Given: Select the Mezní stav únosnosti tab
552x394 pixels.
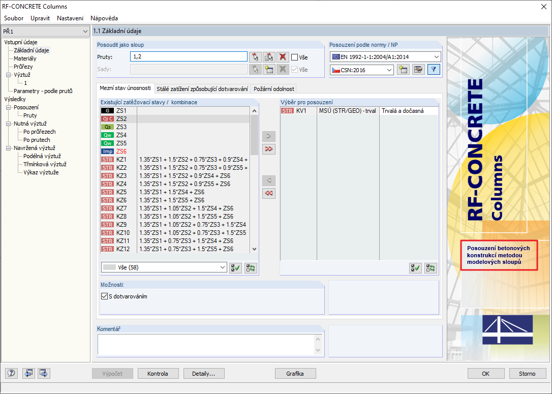Looking at the screenshot, I should (125, 88).
